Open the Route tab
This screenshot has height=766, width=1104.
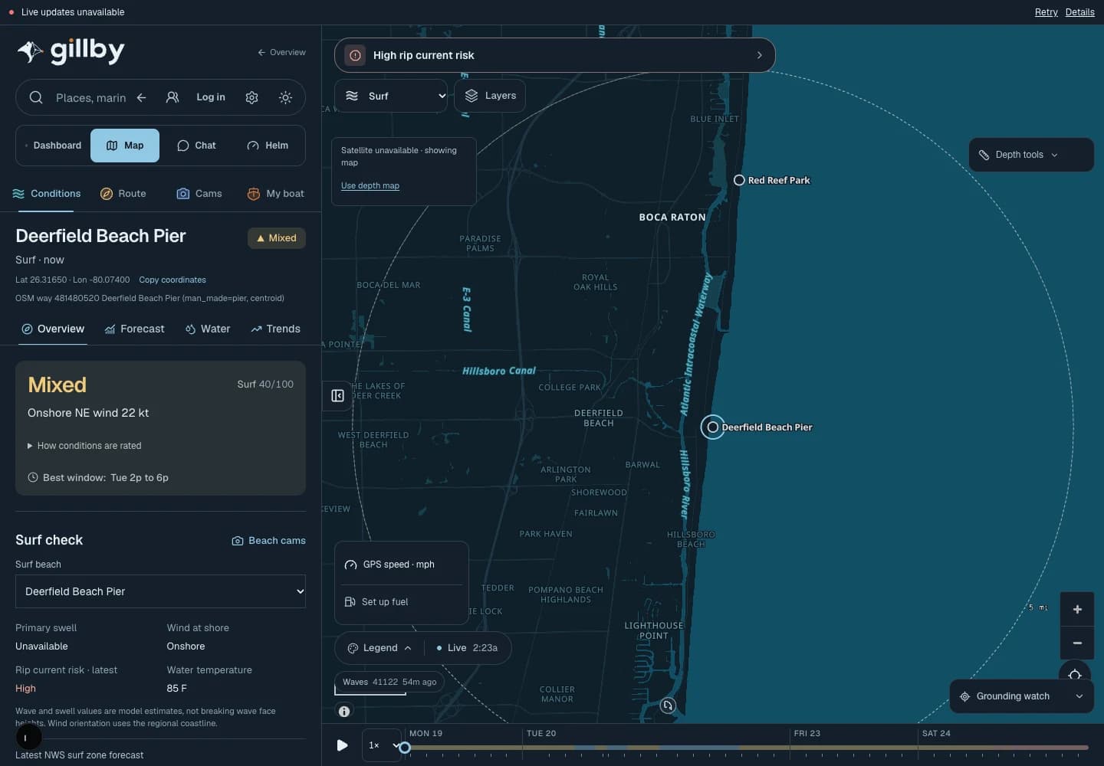(123, 194)
